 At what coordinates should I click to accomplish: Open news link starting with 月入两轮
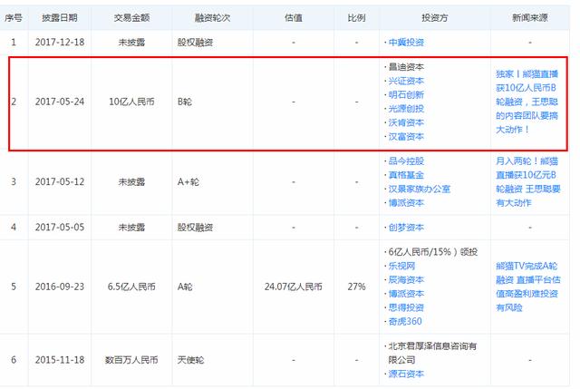point(527,181)
